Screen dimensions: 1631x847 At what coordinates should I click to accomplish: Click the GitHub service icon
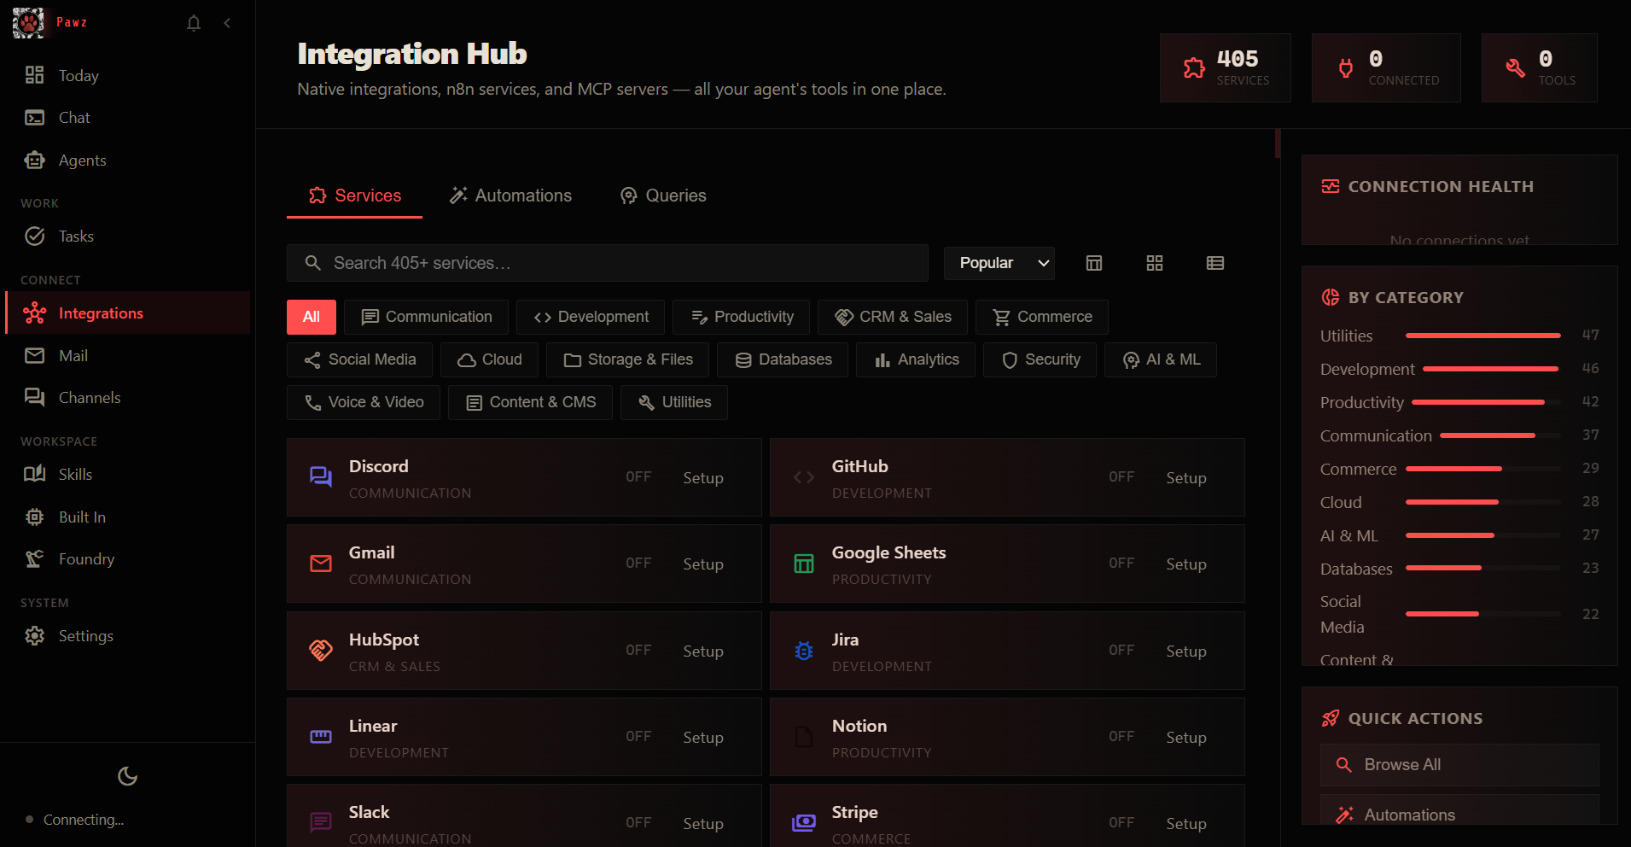[803, 477]
